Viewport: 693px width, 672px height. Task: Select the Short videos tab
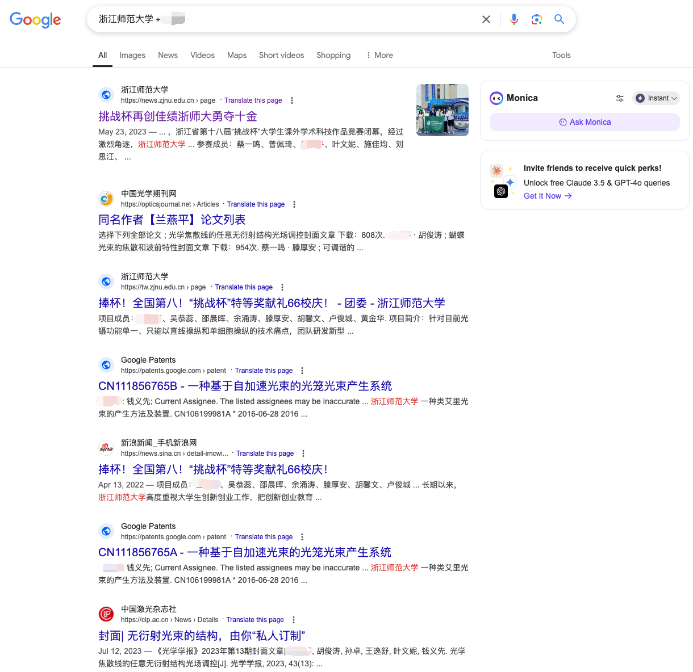pos(281,55)
